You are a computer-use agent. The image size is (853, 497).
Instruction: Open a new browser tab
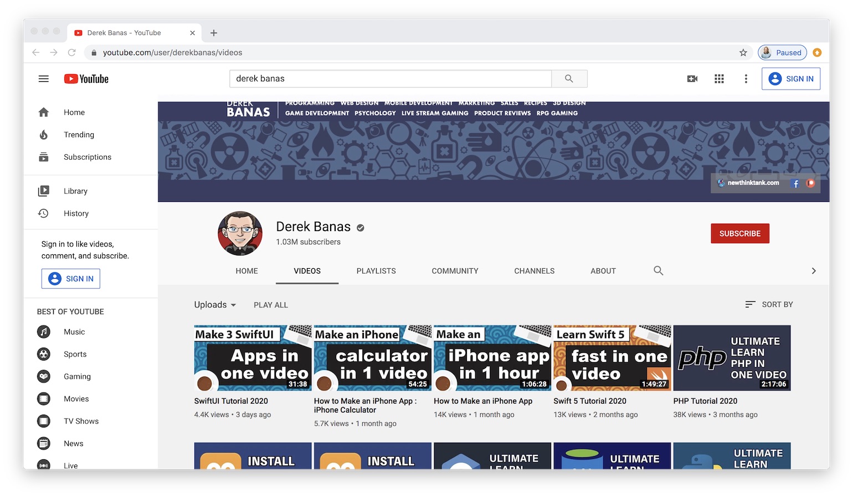[x=214, y=33]
